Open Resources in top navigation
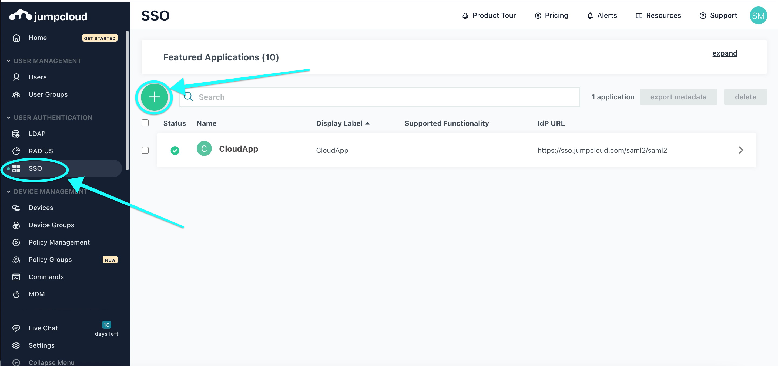This screenshot has width=778, height=366. coord(663,15)
